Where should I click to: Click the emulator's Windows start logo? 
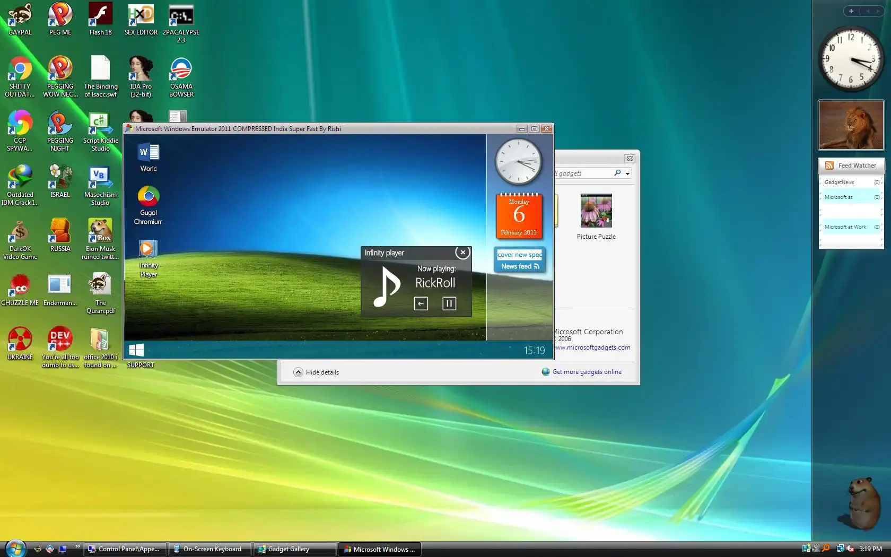point(136,350)
